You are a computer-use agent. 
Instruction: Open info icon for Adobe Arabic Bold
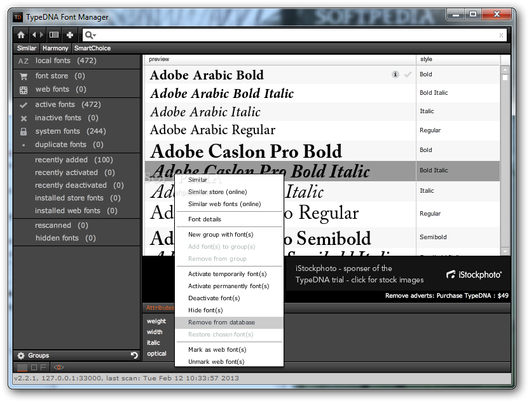tap(395, 74)
